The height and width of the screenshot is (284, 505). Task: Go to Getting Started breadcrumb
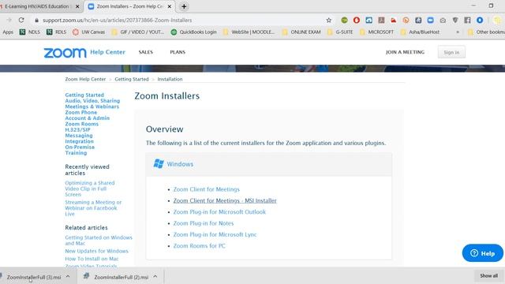point(132,79)
